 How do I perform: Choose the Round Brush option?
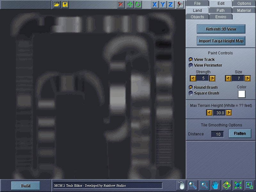click(190, 87)
